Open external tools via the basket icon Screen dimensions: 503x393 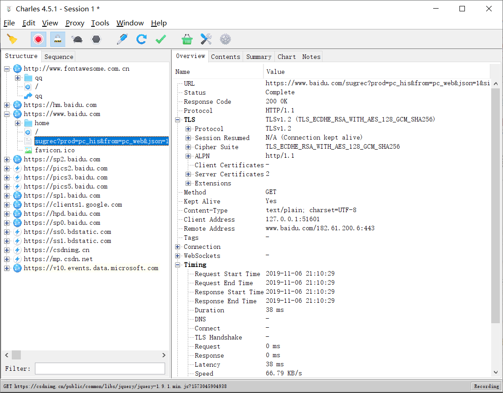pyautogui.click(x=187, y=39)
